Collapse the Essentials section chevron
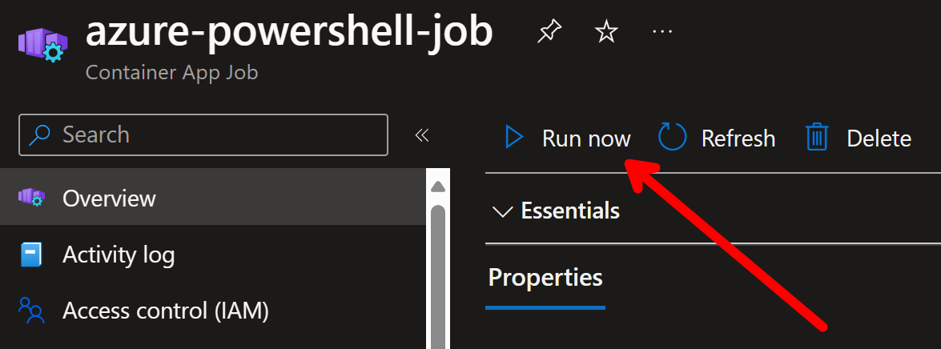The height and width of the screenshot is (349, 941). (x=501, y=211)
